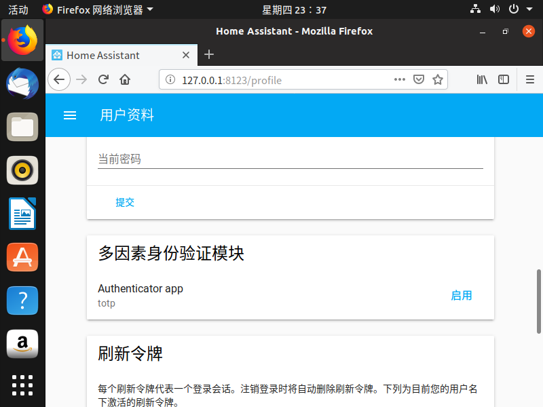This screenshot has width=543, height=407.
Task: Toggle the Firefox sidebar view icon
Action: [504, 79]
